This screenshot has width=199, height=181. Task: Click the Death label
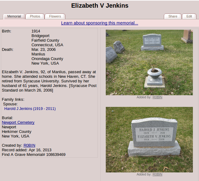[x=7, y=50]
